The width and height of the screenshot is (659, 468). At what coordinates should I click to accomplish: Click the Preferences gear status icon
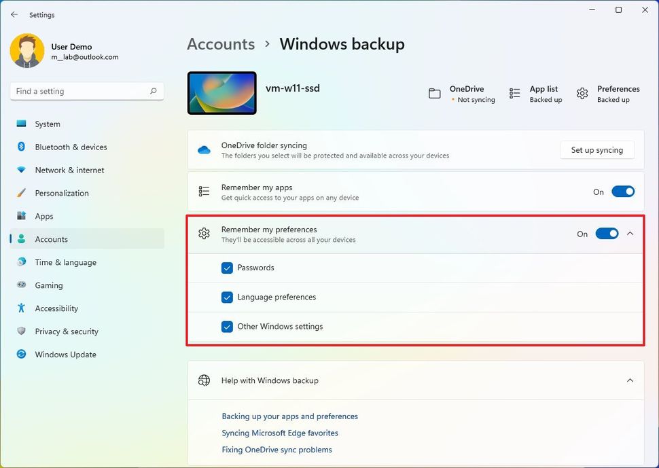click(582, 94)
